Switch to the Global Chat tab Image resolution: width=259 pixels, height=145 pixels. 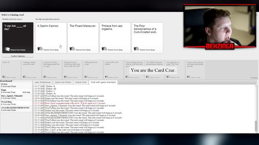click(x=81, y=82)
